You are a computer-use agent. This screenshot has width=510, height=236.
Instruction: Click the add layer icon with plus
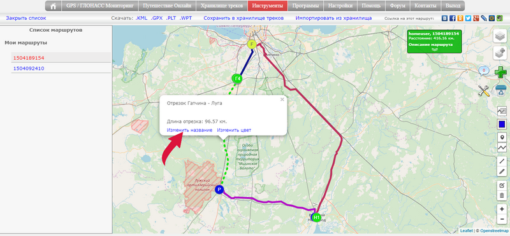coord(500,53)
